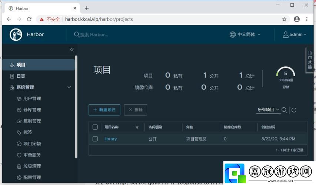
Task: Open 标签 labels page
Action: [x=28, y=132]
